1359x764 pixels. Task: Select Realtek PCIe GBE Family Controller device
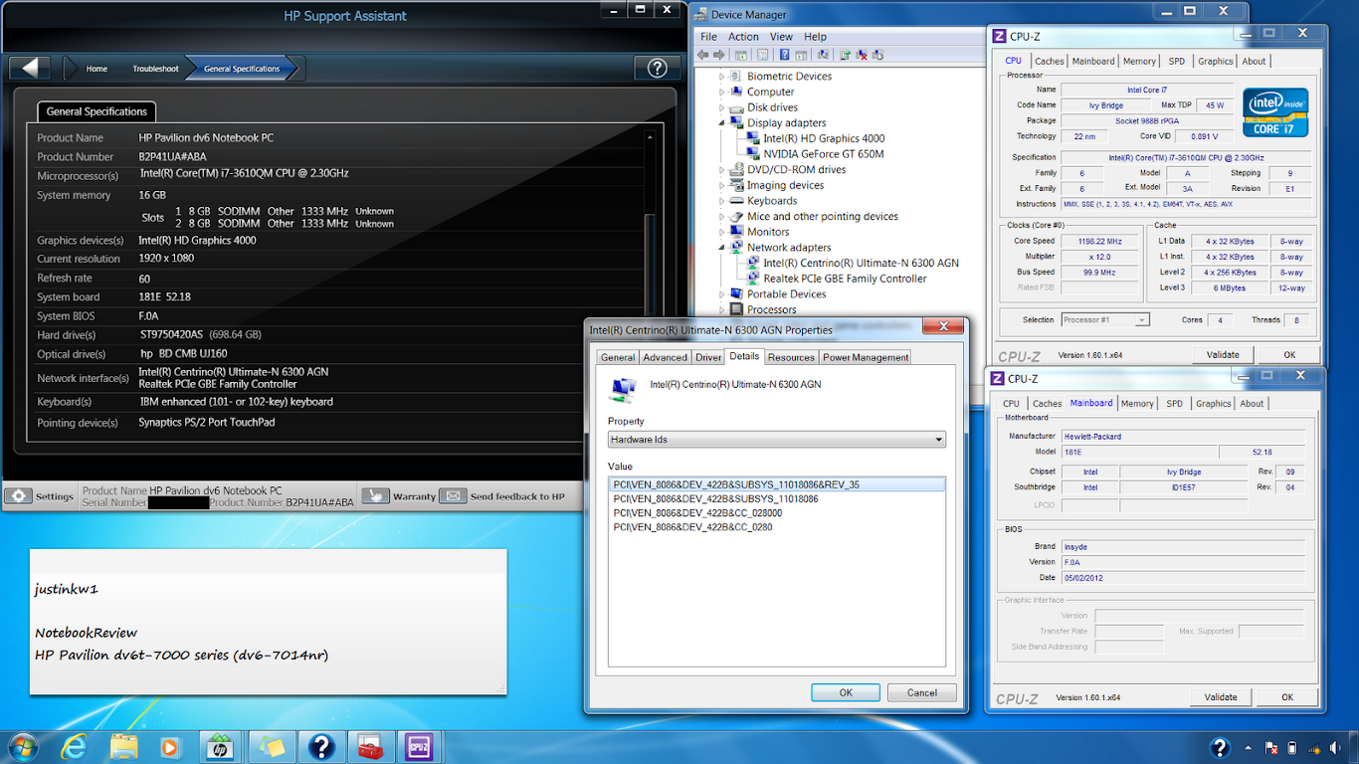coord(845,279)
